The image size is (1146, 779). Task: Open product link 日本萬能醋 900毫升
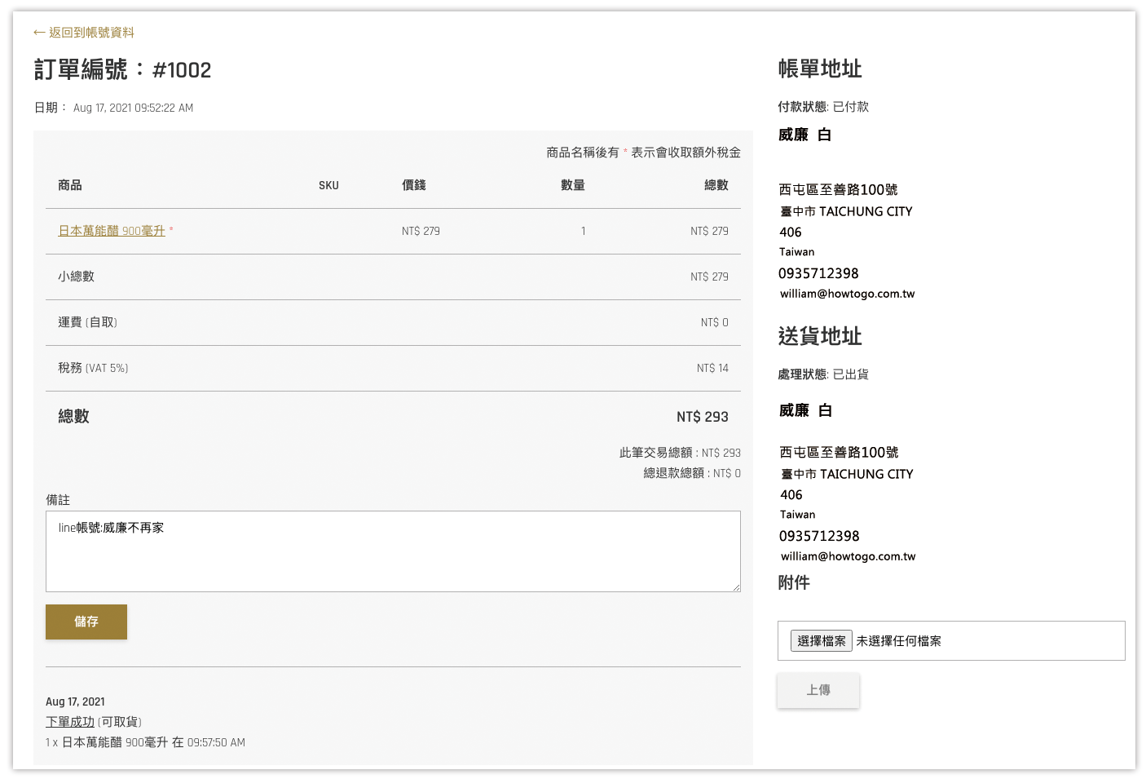coord(112,231)
